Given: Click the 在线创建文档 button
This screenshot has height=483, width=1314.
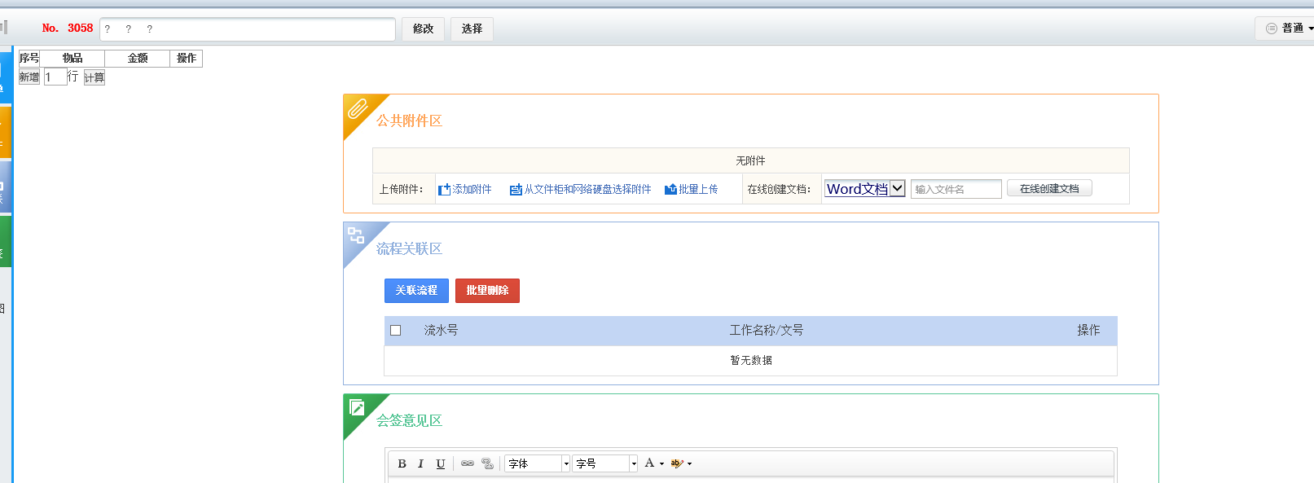Looking at the screenshot, I should click(1049, 189).
